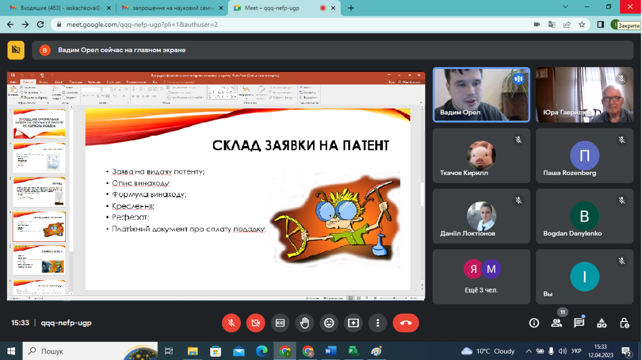642x360 pixels.
Task: Switch to the запрошення на науковий семінар tab
Action: pos(170,8)
